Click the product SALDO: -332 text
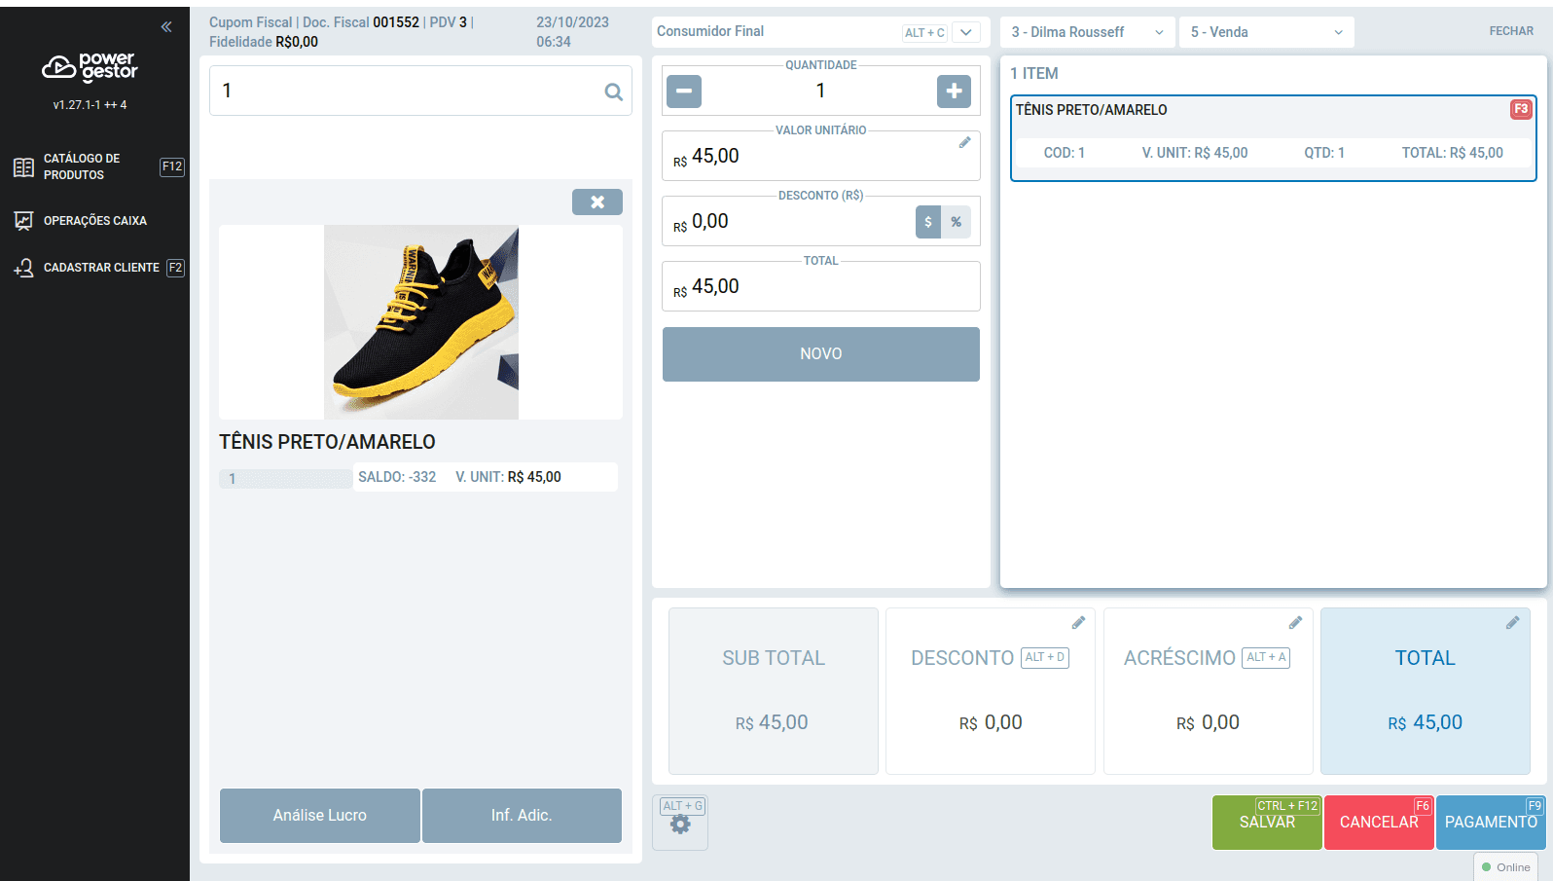 [x=397, y=477]
